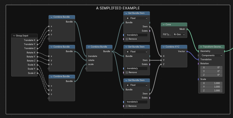This screenshot has height=118, width=233.
Task: Click Rotation input socket on Transform Geometry
Action: [x=198, y=64]
